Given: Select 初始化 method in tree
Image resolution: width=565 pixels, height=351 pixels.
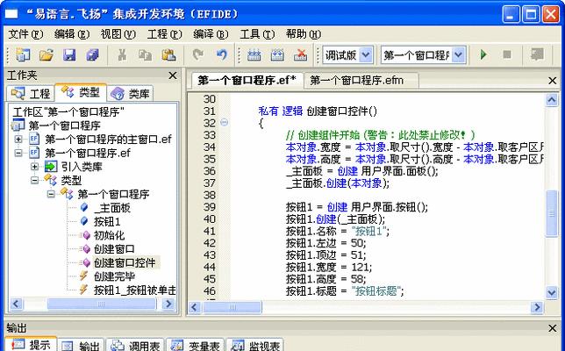Looking at the screenshot, I should pyautogui.click(x=109, y=235).
